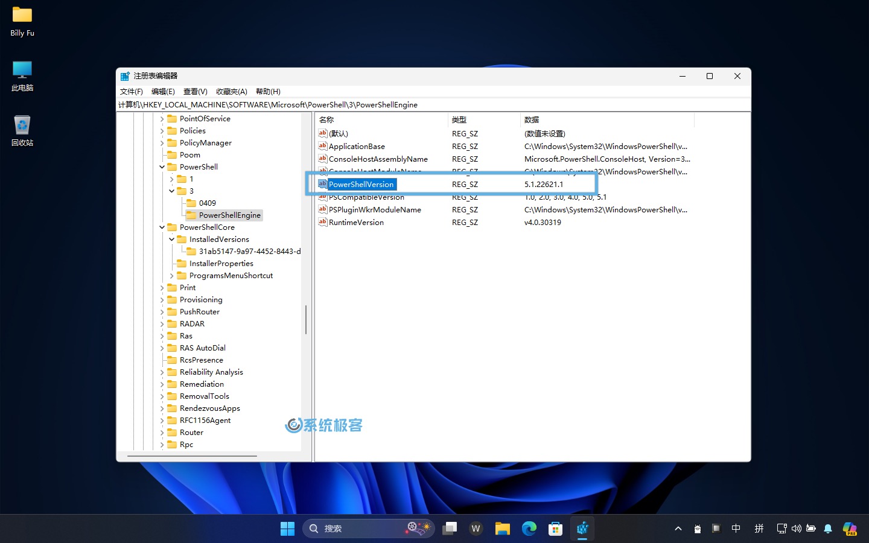Click the Poom folder icon
This screenshot has width=869, height=543.
coord(172,154)
